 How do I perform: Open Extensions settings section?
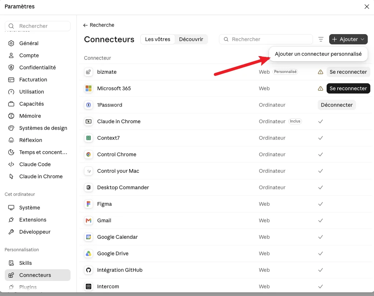pyautogui.click(x=37, y=220)
